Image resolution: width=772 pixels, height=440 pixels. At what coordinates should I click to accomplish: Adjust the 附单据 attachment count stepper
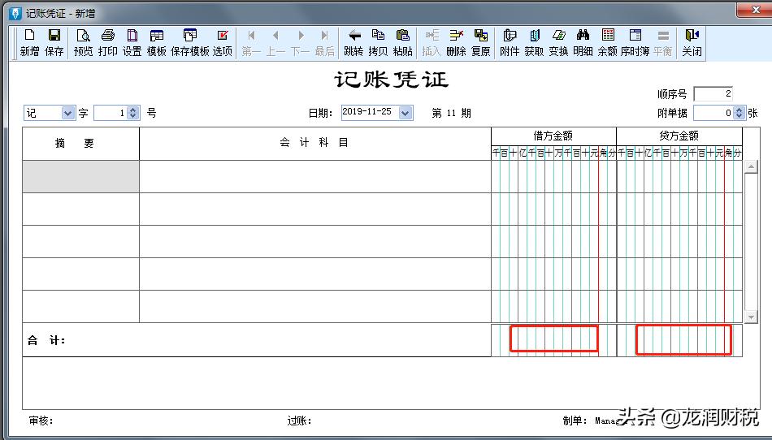739,113
